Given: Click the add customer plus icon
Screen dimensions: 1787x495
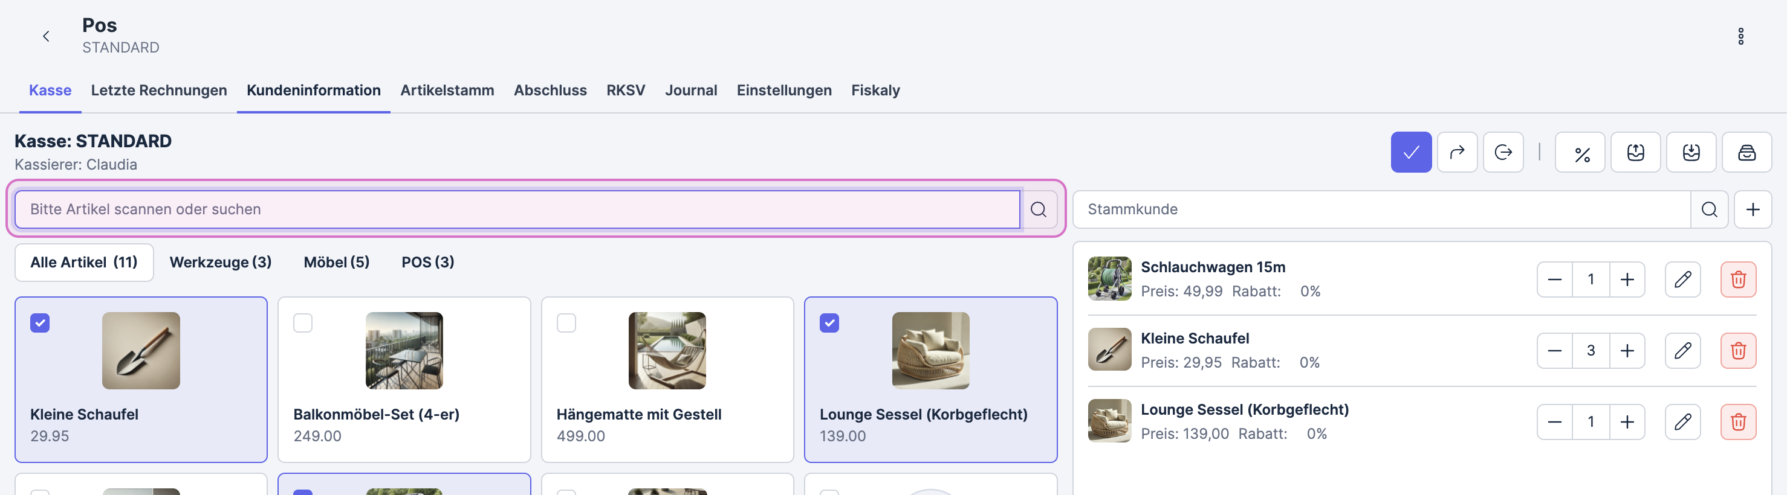Looking at the screenshot, I should (x=1753, y=209).
